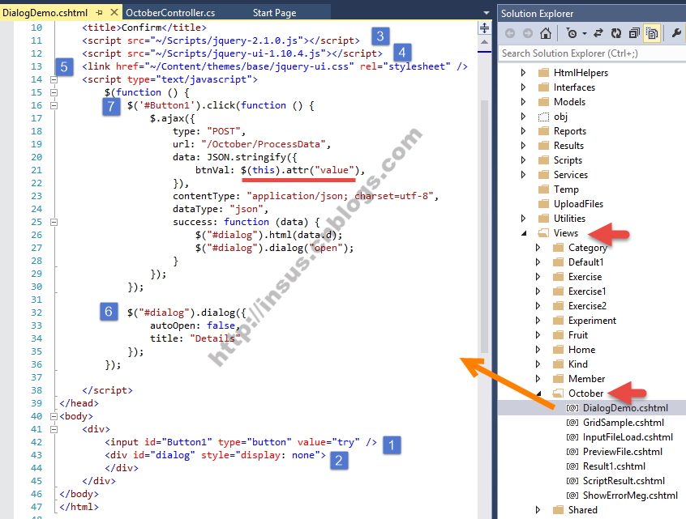
Task: Open the document tabs overflow dropdown
Action: [x=487, y=13]
